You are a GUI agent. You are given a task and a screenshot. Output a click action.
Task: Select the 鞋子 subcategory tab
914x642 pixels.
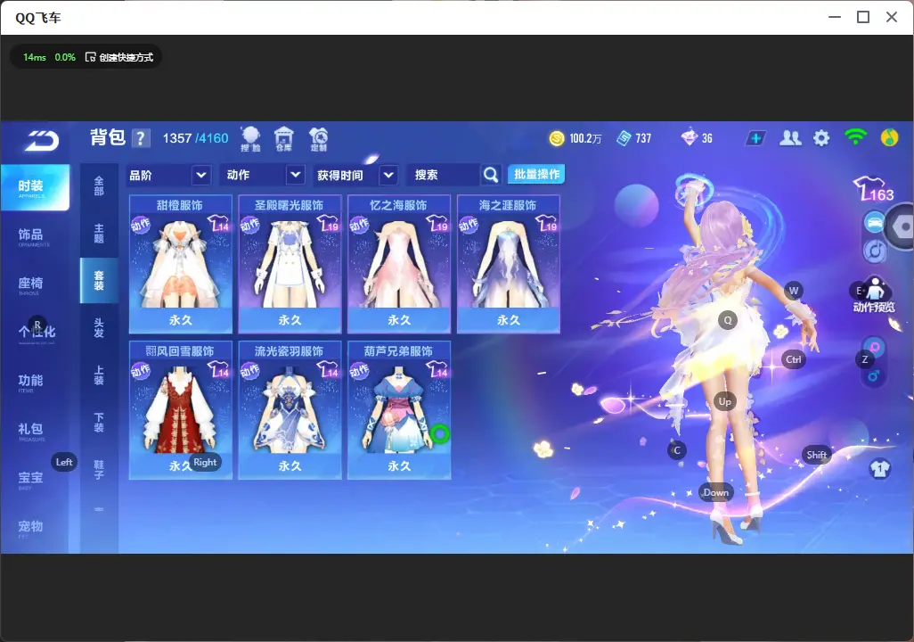coord(99,470)
